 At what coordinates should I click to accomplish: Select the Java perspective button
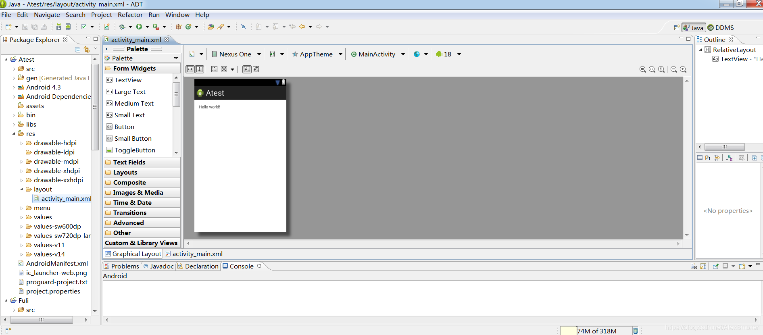coord(694,27)
